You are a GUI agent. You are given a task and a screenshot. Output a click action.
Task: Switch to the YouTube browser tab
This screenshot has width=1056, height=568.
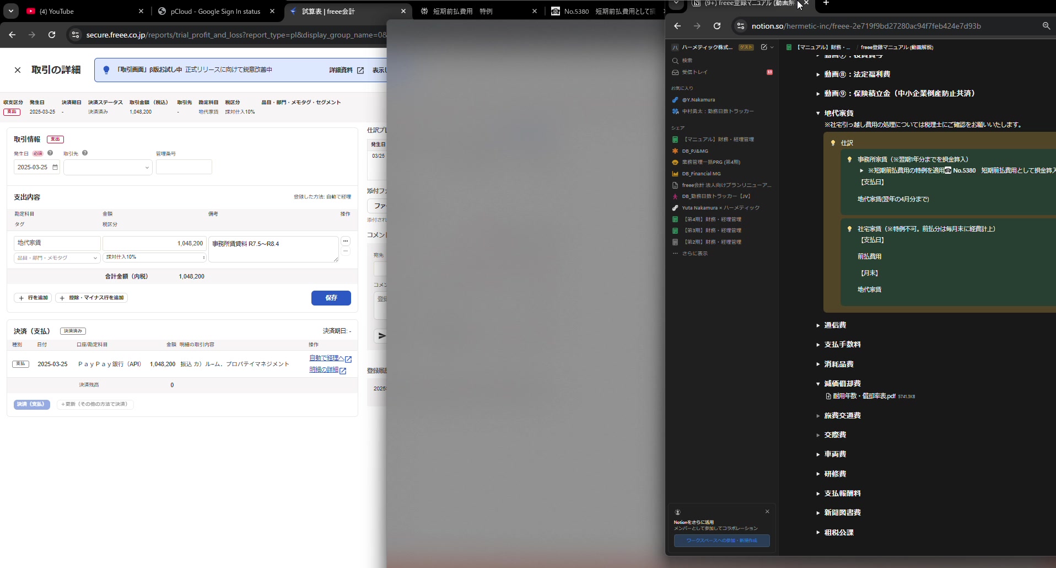[83, 11]
